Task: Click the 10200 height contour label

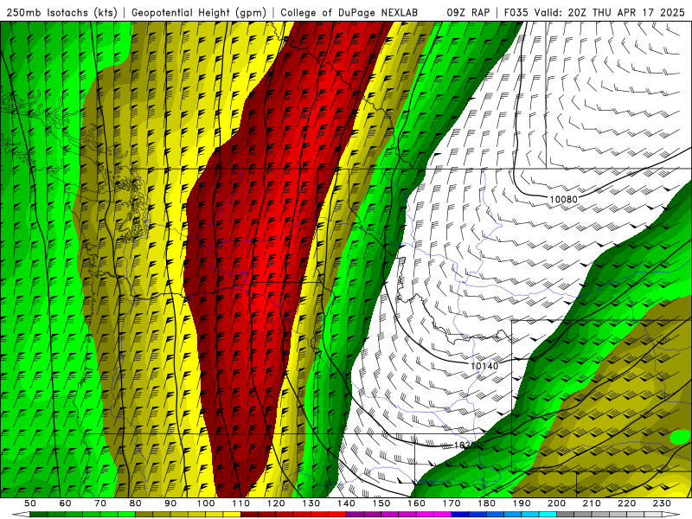Action: 468,445
